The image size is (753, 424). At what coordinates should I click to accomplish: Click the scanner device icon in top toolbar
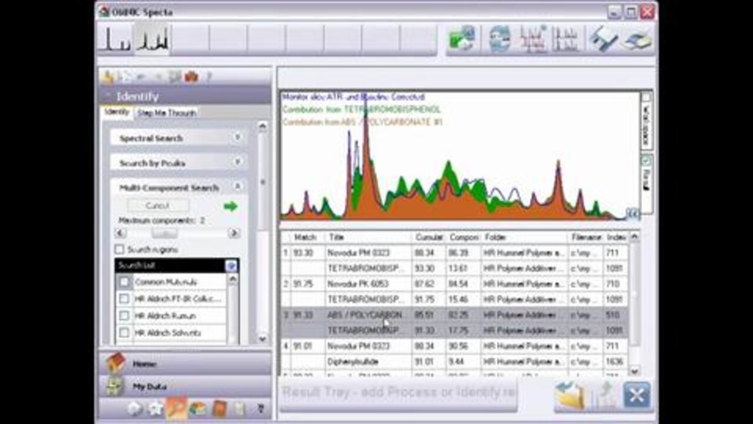pyautogui.click(x=638, y=40)
